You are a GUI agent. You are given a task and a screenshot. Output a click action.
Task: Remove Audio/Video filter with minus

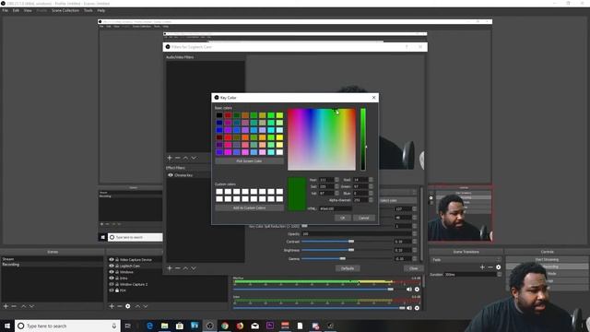(178, 158)
